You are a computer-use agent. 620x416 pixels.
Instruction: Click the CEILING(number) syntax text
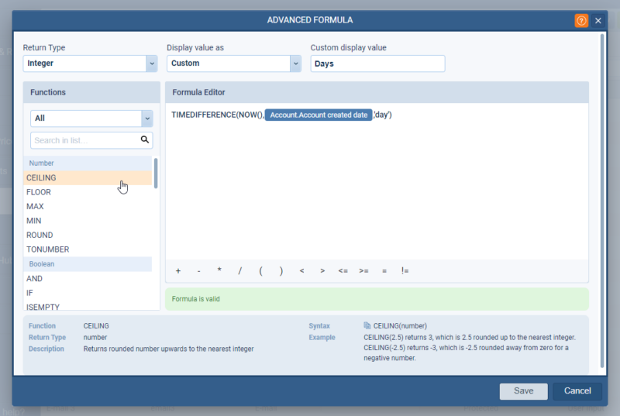tap(400, 326)
